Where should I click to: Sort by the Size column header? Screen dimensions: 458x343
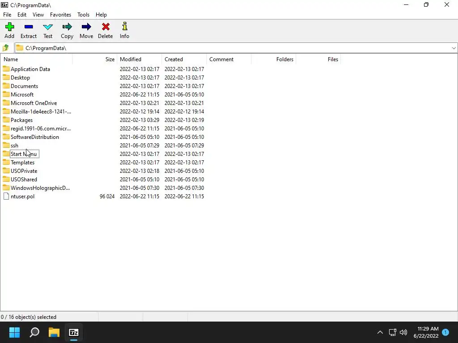click(x=95, y=59)
